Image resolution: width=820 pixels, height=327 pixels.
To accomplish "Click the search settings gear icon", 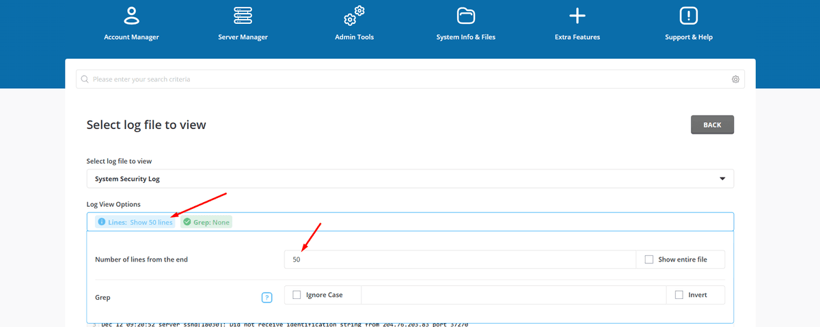I will pyautogui.click(x=735, y=79).
